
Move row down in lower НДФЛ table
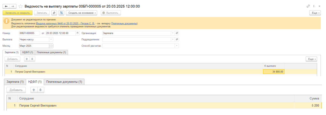40,90
